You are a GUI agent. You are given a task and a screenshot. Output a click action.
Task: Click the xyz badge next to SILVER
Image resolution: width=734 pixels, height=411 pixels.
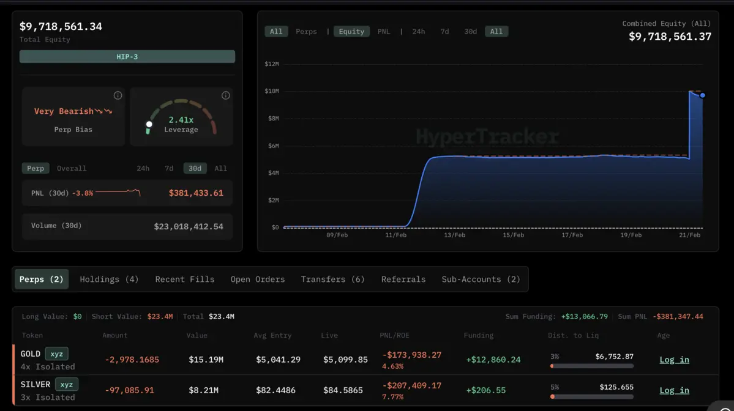tap(66, 384)
